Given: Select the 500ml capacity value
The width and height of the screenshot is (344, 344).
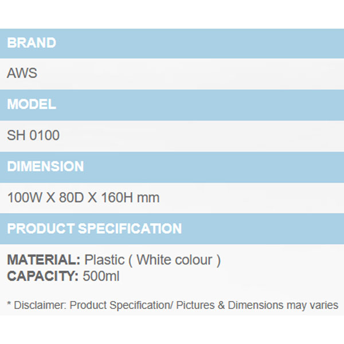Looking at the screenshot, I should tap(101, 276).
